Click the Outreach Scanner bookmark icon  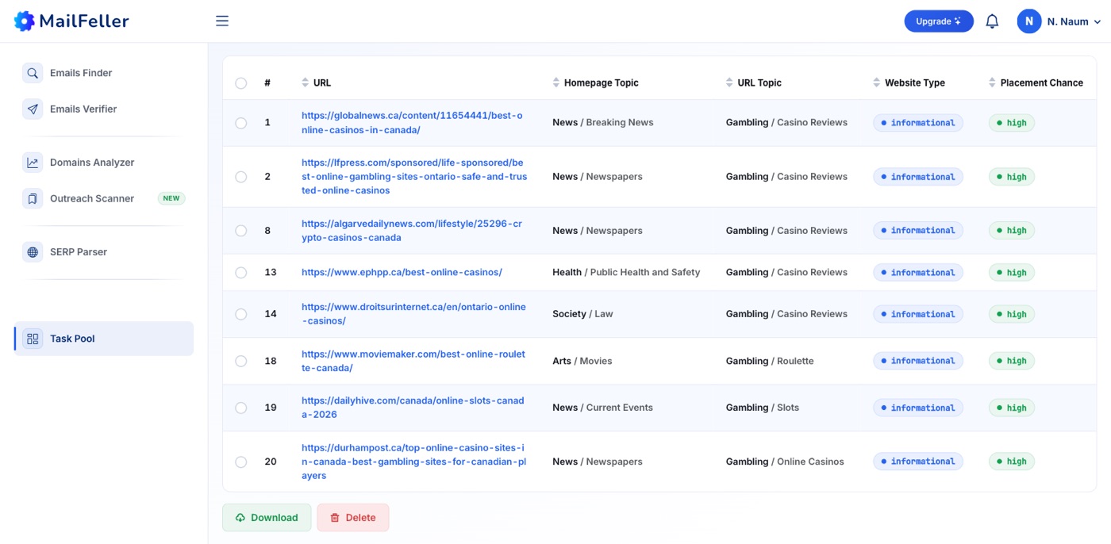(x=33, y=198)
